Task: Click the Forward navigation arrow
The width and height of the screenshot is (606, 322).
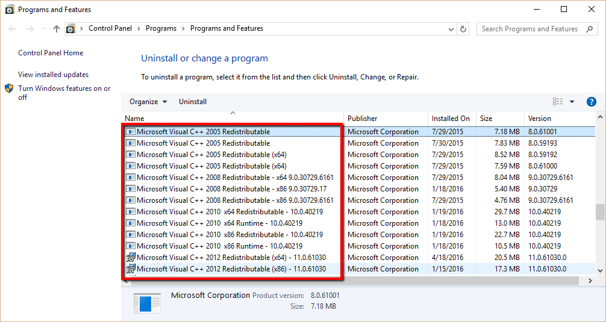Action: [x=30, y=29]
